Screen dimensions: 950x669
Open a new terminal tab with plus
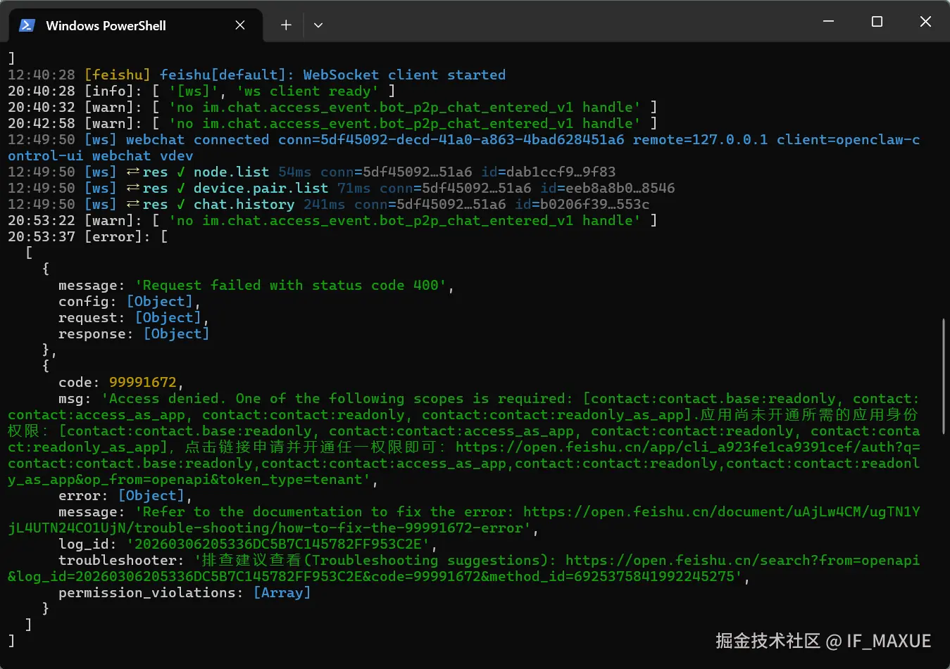click(x=286, y=25)
